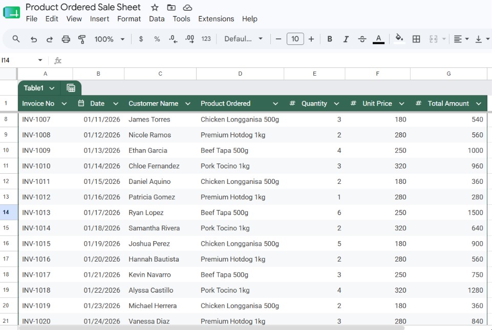Activate the paint format tool
This screenshot has height=330, width=492.
pyautogui.click(x=82, y=39)
